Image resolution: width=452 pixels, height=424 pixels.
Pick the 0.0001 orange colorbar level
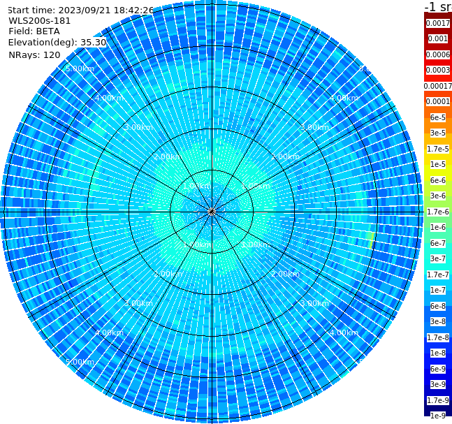(x=438, y=101)
